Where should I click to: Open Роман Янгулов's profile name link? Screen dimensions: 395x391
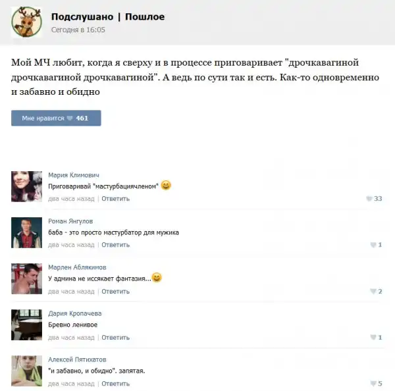tap(70, 221)
